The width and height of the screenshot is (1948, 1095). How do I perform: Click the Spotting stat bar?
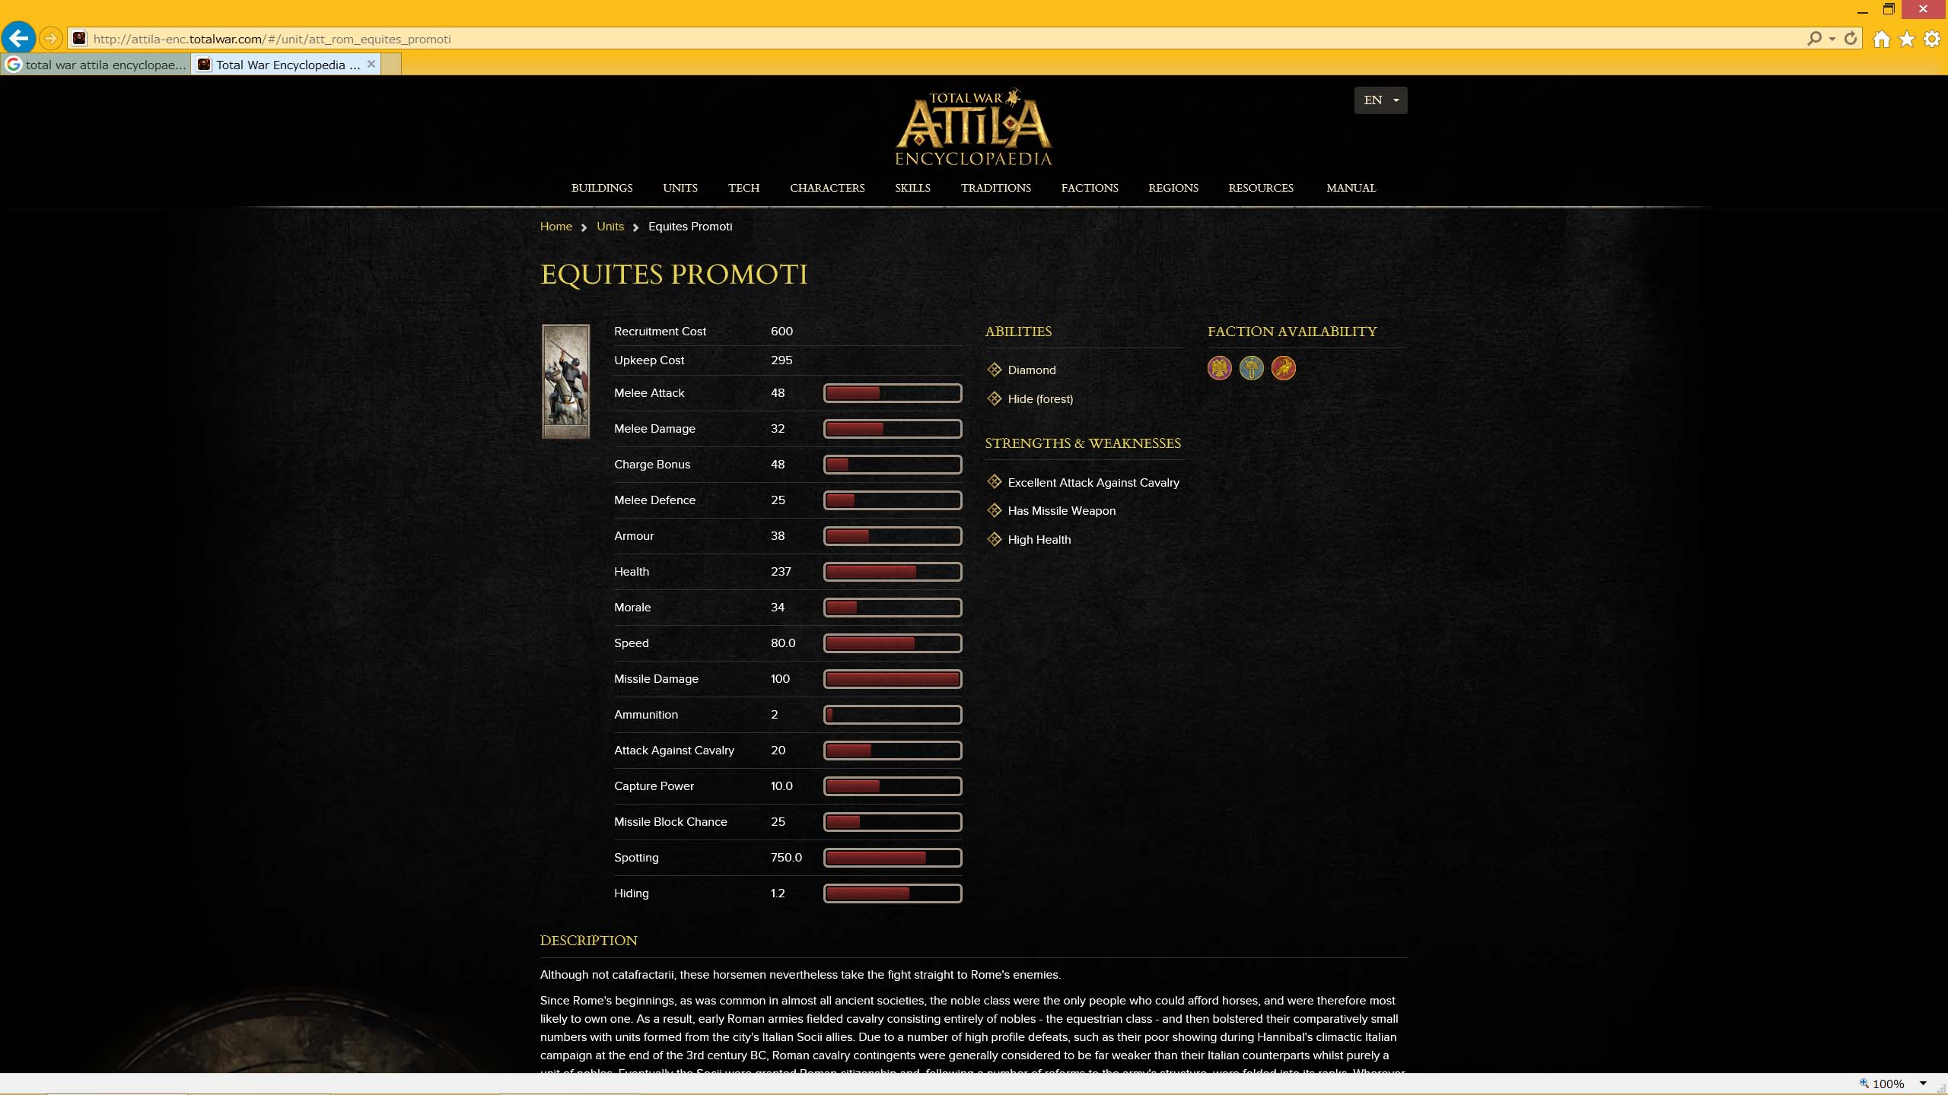tap(893, 858)
